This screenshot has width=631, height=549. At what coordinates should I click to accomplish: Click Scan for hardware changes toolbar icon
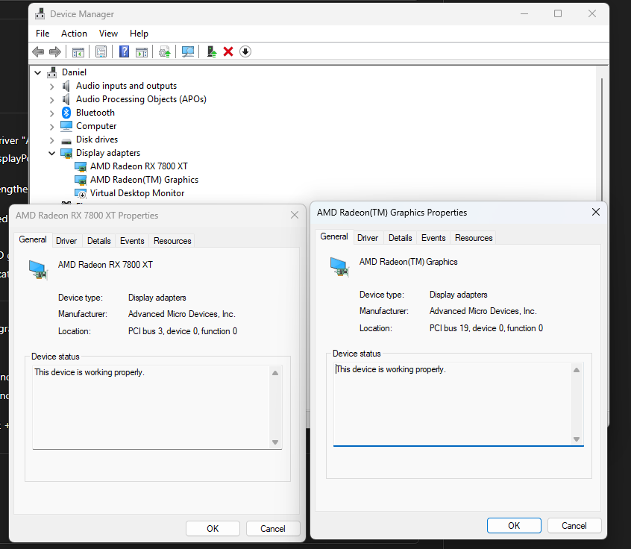click(x=187, y=51)
